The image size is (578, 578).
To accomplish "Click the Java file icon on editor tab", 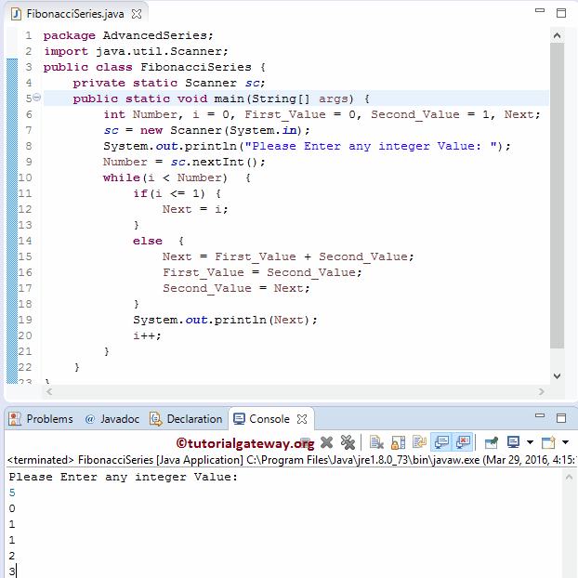I will pyautogui.click(x=16, y=14).
